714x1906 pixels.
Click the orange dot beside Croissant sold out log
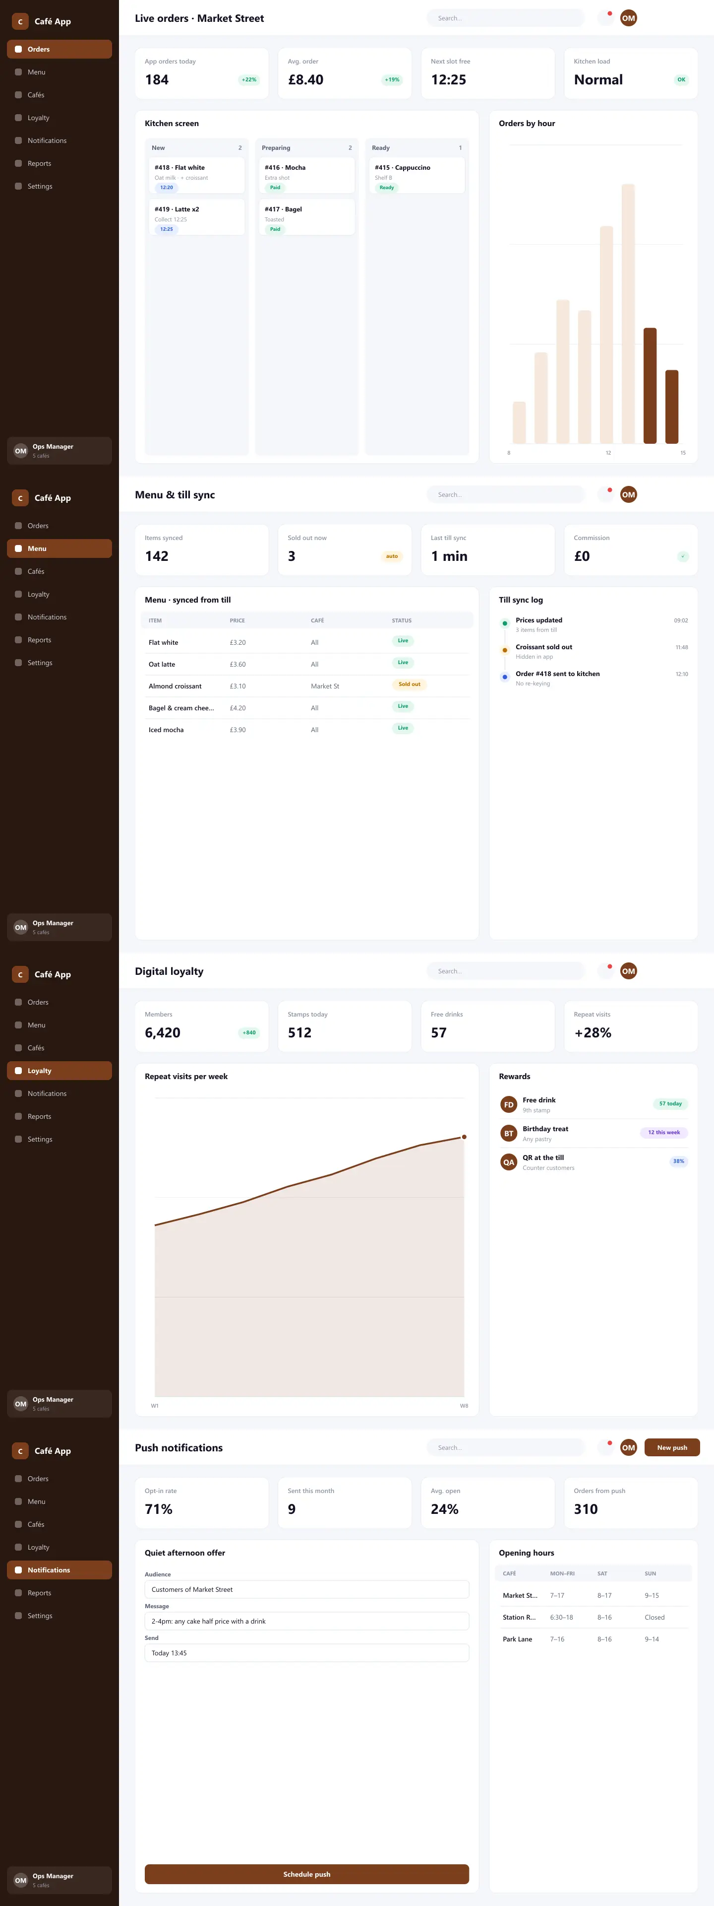pyautogui.click(x=505, y=650)
